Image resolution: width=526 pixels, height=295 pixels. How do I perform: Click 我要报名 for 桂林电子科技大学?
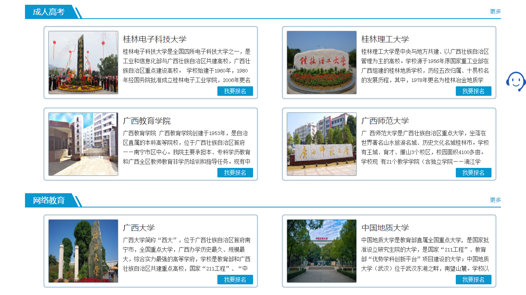pos(235,91)
